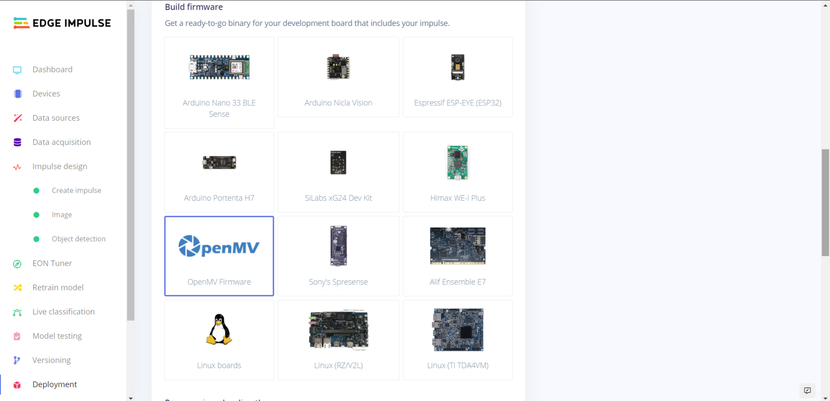This screenshot has width=830, height=401.
Task: Click the Data acquisition database icon
Action: pyautogui.click(x=17, y=142)
